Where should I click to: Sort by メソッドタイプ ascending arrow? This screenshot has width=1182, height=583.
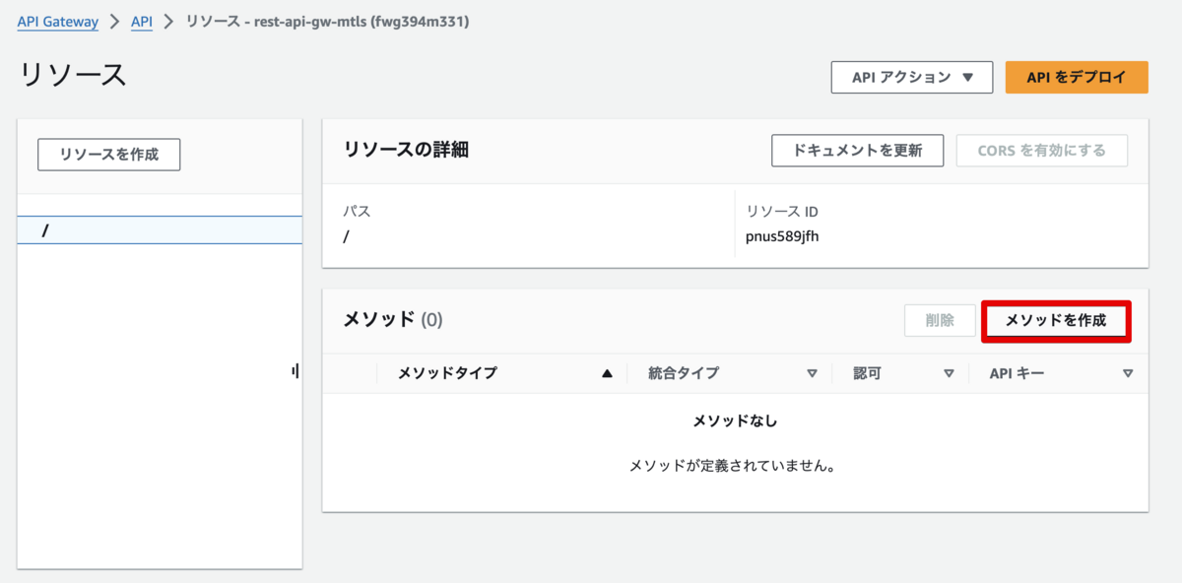pos(608,373)
